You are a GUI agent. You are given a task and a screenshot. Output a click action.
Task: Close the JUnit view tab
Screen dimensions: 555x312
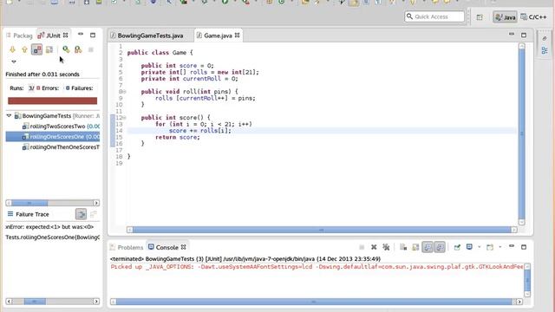point(66,35)
